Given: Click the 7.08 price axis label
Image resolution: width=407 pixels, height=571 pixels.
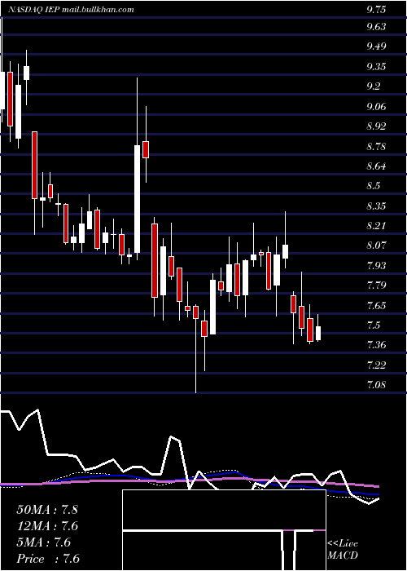Looking at the screenshot, I should pyautogui.click(x=376, y=384).
